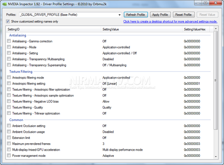The height and width of the screenshot is (165, 224).
Task: Collapse the Texture Filtering group header
Action: pos(21,72)
